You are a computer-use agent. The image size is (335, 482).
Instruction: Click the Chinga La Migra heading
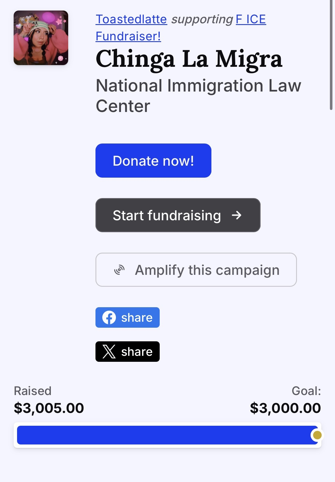(x=189, y=59)
